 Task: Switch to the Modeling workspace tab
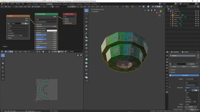tap(35, 4)
